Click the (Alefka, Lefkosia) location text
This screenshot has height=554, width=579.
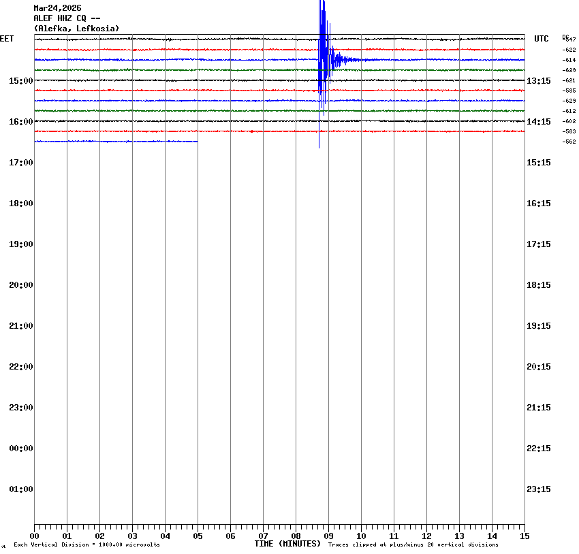tap(76, 29)
